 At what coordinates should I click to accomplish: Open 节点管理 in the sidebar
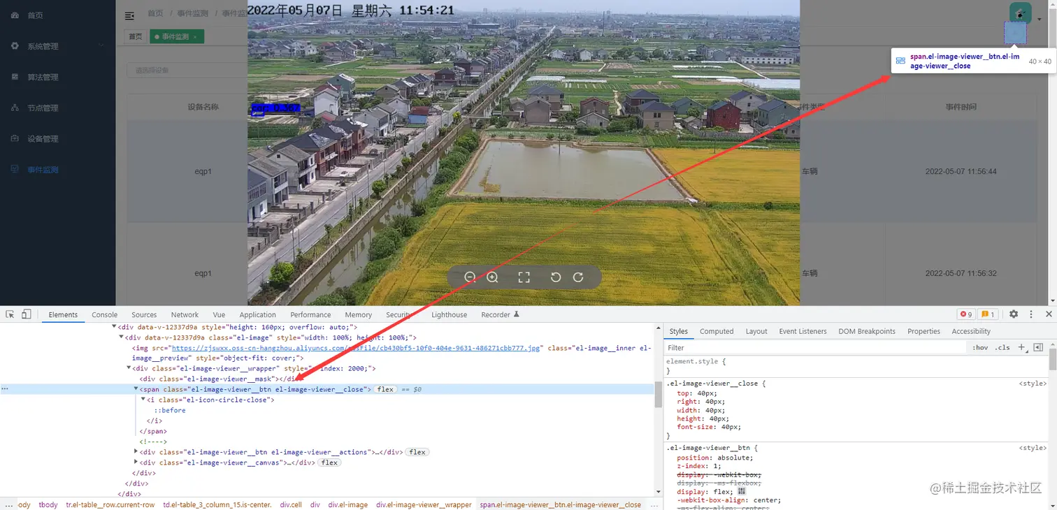(x=57, y=108)
